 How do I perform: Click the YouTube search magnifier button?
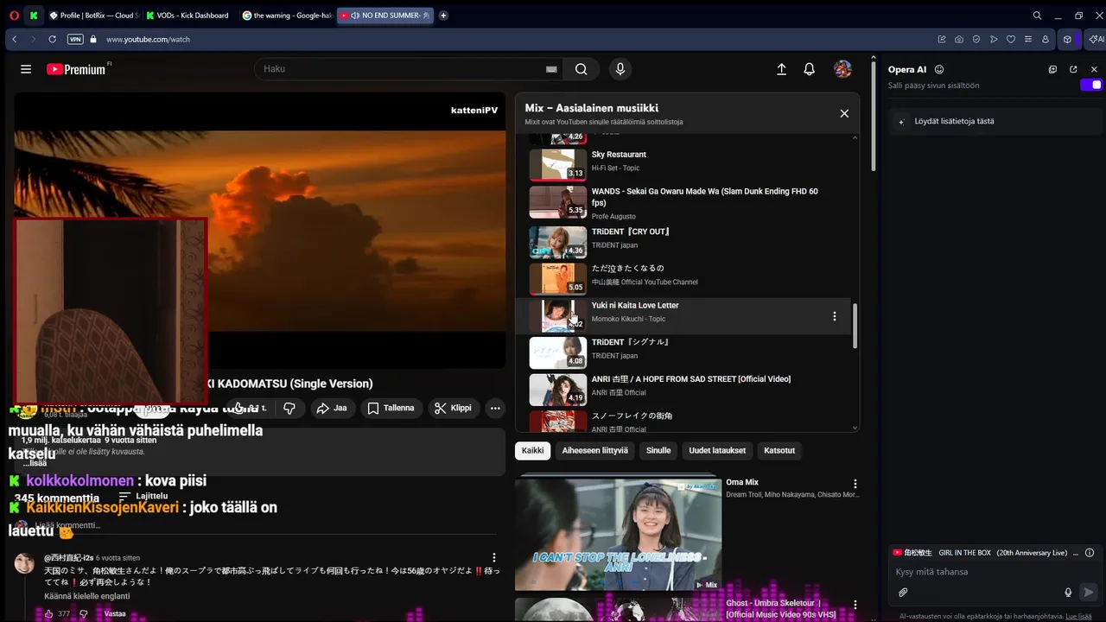click(x=582, y=69)
